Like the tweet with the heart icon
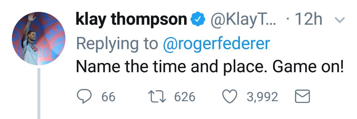 click(x=230, y=97)
